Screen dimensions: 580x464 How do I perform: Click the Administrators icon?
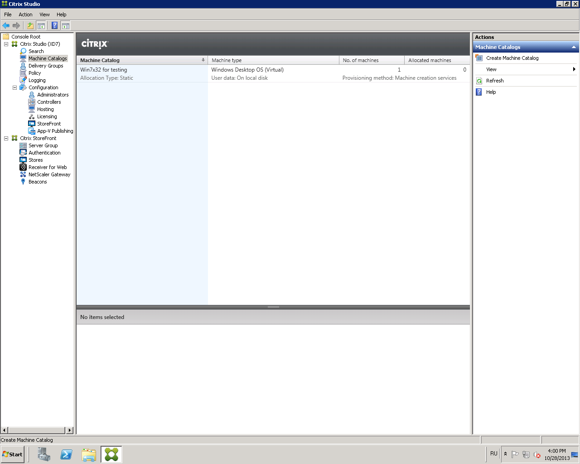pyautogui.click(x=32, y=95)
